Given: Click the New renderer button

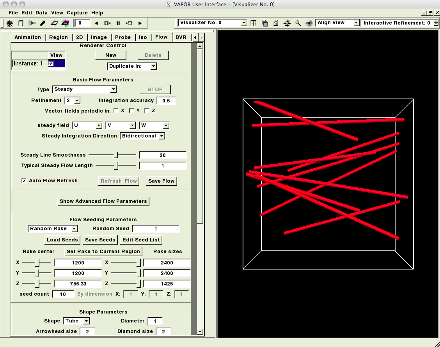Looking at the screenshot, I should tap(111, 55).
